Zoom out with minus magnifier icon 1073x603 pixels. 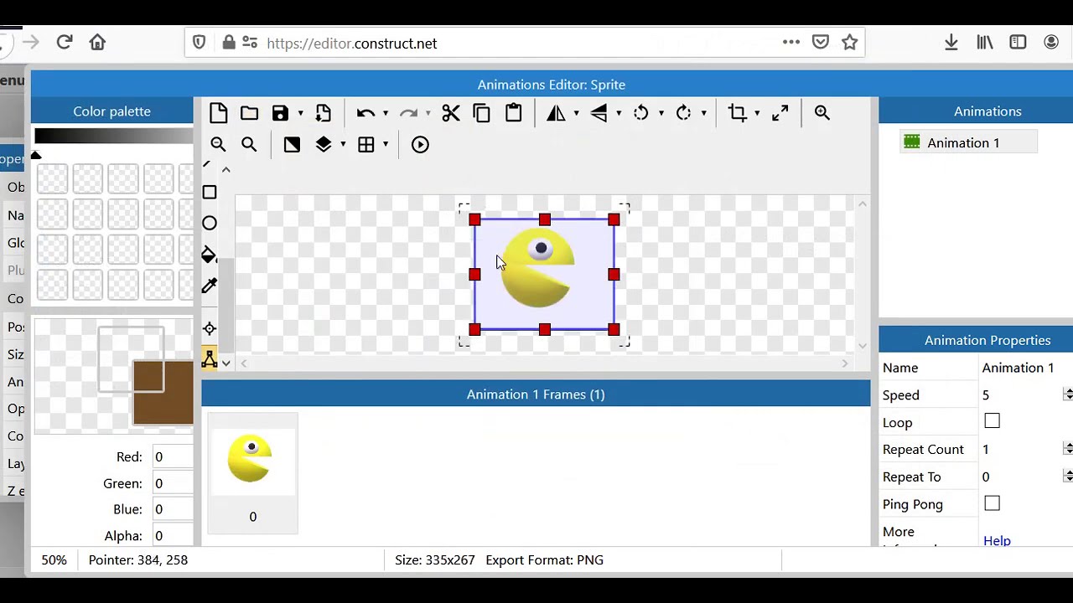coord(218,145)
